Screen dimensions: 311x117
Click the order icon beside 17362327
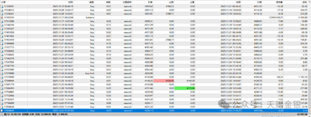(x=2, y=29)
